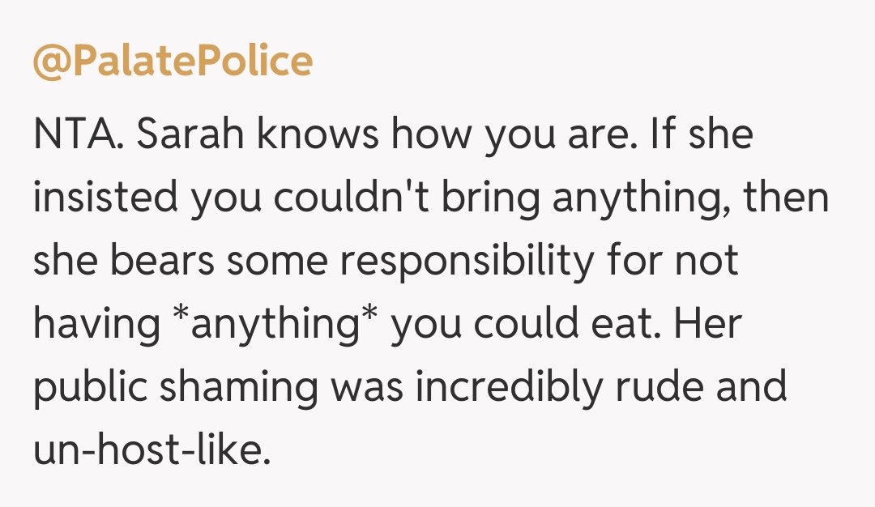Screen dimensions: 875x507
Task: Click the word "knows" in the comment
Action: click(317, 136)
